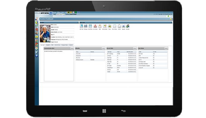206x118 pixels.
Task: Tap the tablet back arrow button
Action: click(x=123, y=111)
